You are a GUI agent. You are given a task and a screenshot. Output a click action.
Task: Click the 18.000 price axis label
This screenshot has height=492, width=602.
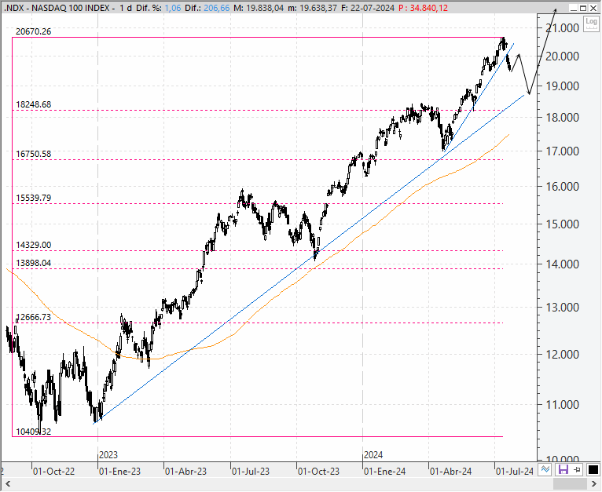[x=563, y=118]
